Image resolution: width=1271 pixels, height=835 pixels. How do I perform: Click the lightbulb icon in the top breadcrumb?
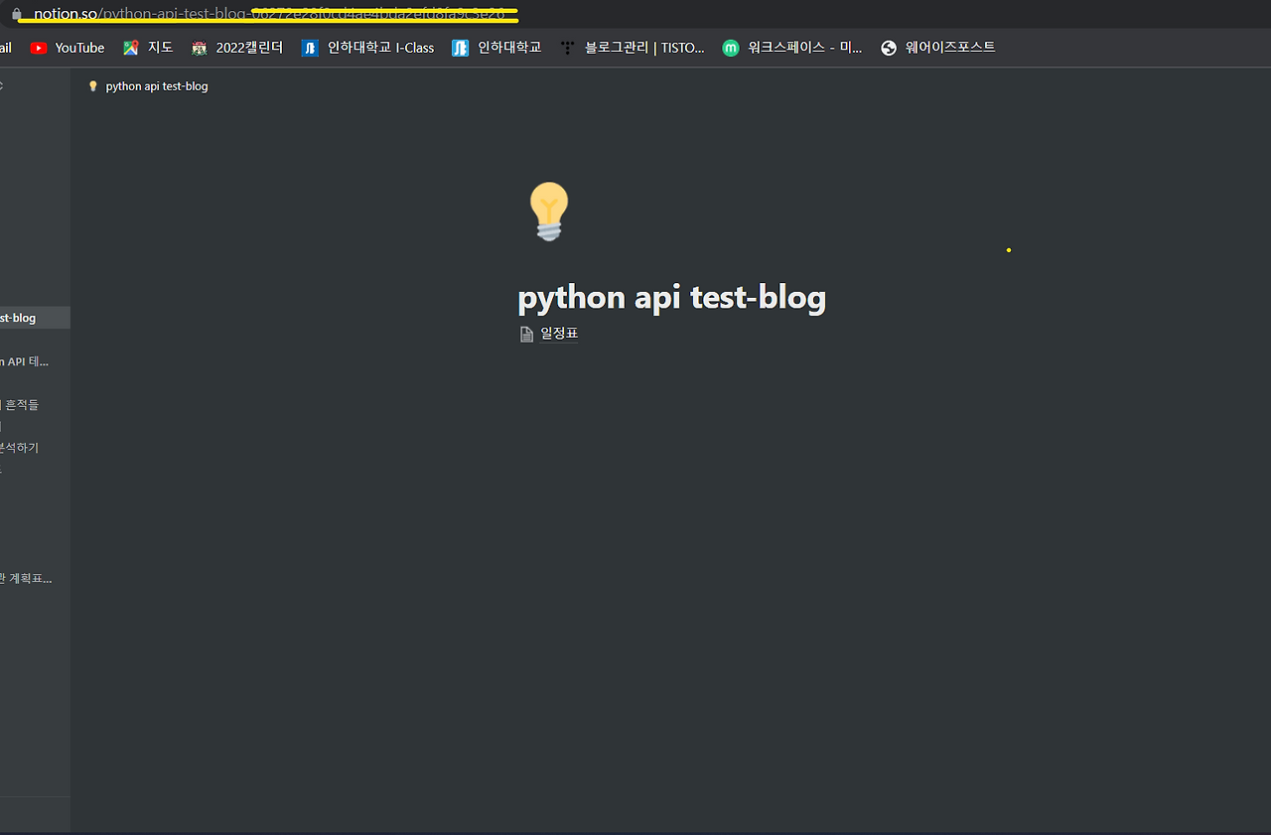(x=92, y=85)
